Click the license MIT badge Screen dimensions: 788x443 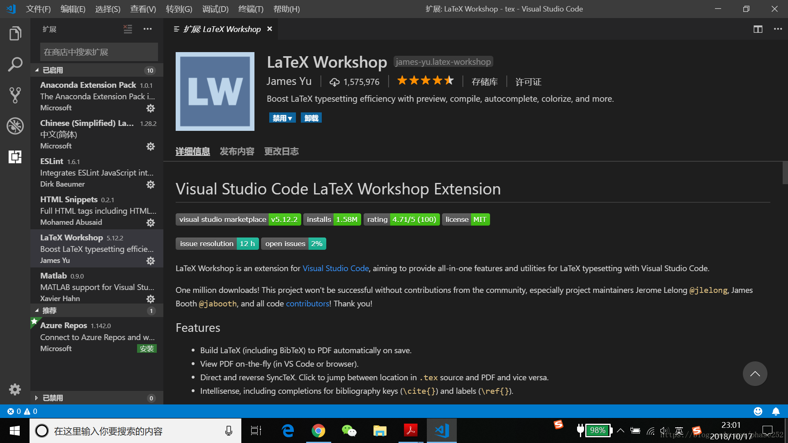466,219
